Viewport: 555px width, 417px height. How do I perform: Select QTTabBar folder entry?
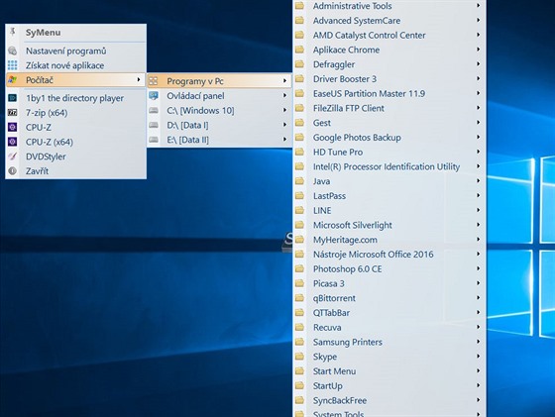click(389, 313)
